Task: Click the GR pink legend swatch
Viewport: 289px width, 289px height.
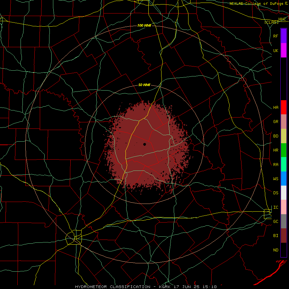Action: click(284, 122)
